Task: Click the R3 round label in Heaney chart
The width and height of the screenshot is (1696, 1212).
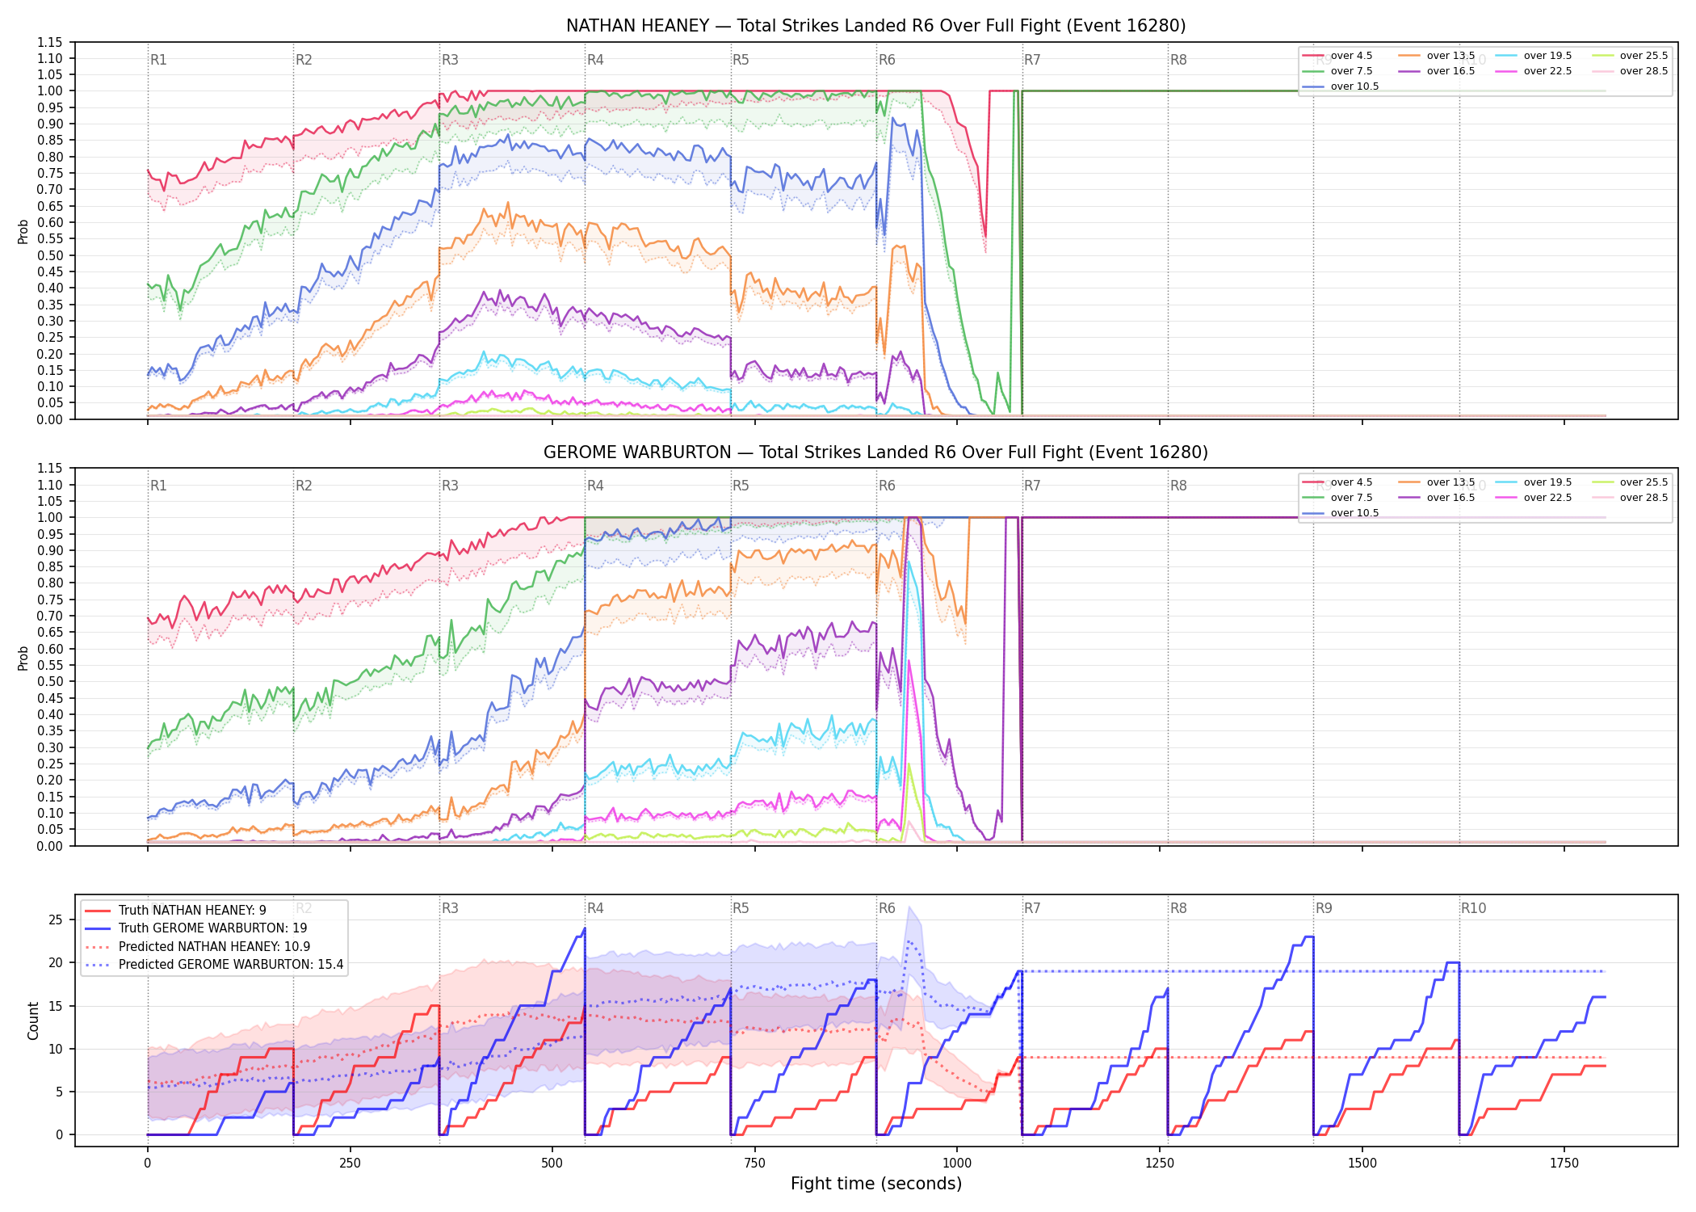Action: (450, 60)
